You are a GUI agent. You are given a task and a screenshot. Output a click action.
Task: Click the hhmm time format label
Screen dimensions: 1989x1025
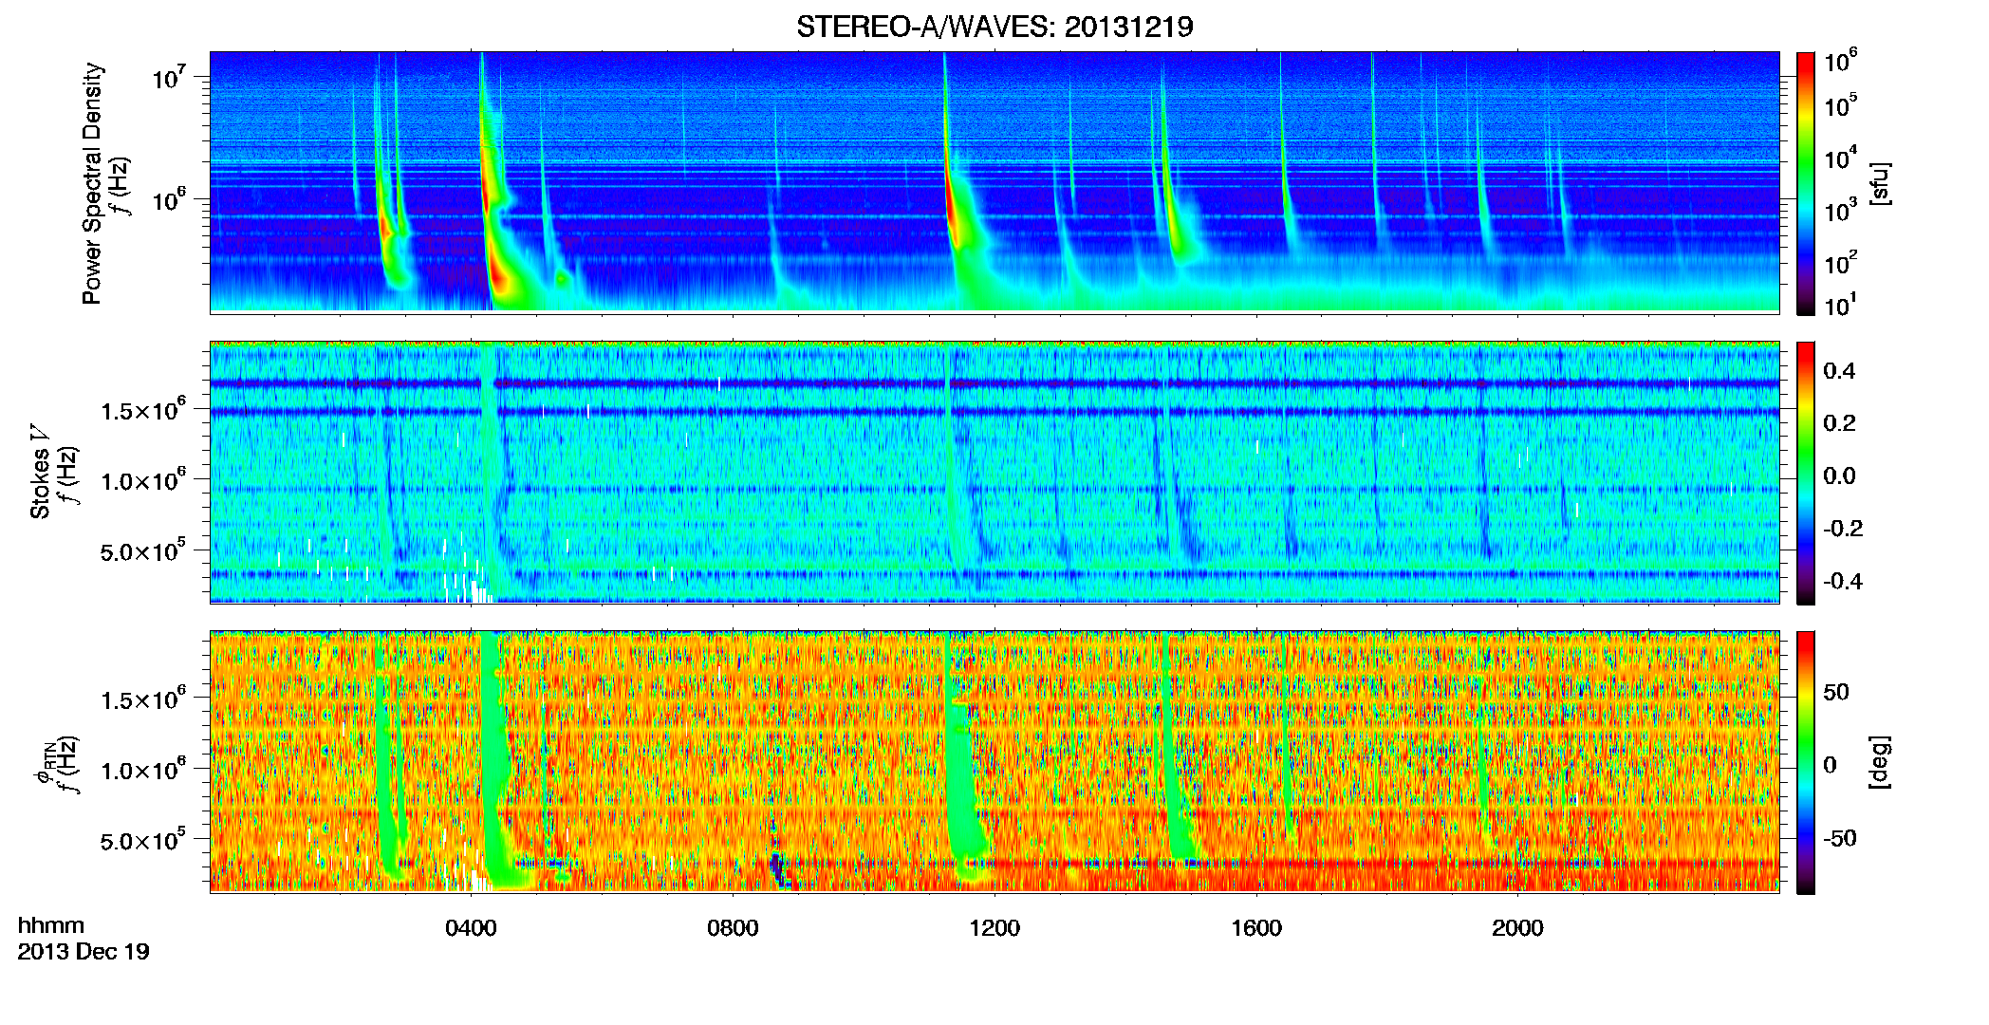pyautogui.click(x=51, y=925)
